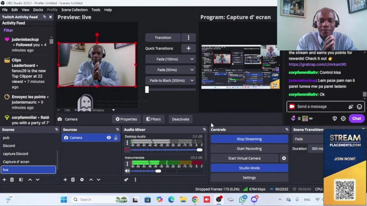Move the Camera source up
367x206 pixels.
(x=91, y=180)
